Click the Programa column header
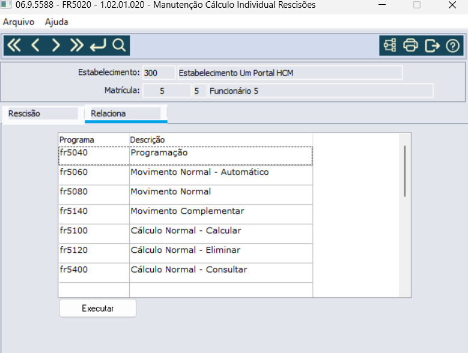This screenshot has height=353, width=468. 94,140
